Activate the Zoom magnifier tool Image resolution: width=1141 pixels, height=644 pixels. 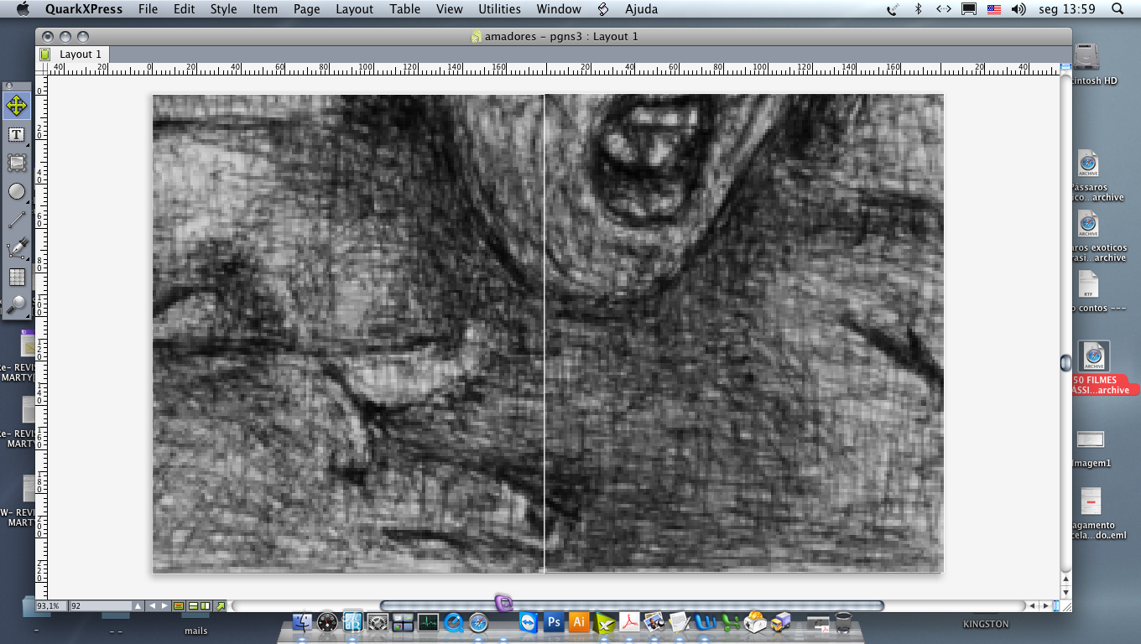17,304
